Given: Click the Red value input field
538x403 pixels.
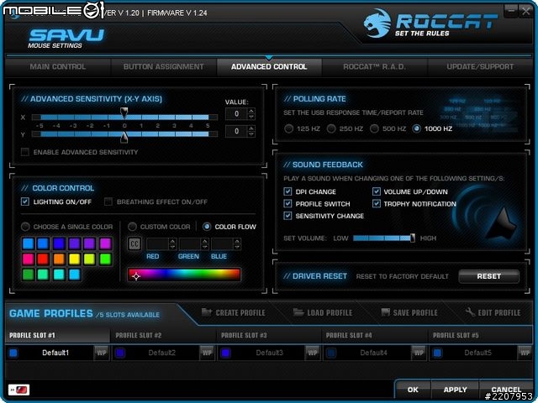Looking at the screenshot, I should [158, 244].
